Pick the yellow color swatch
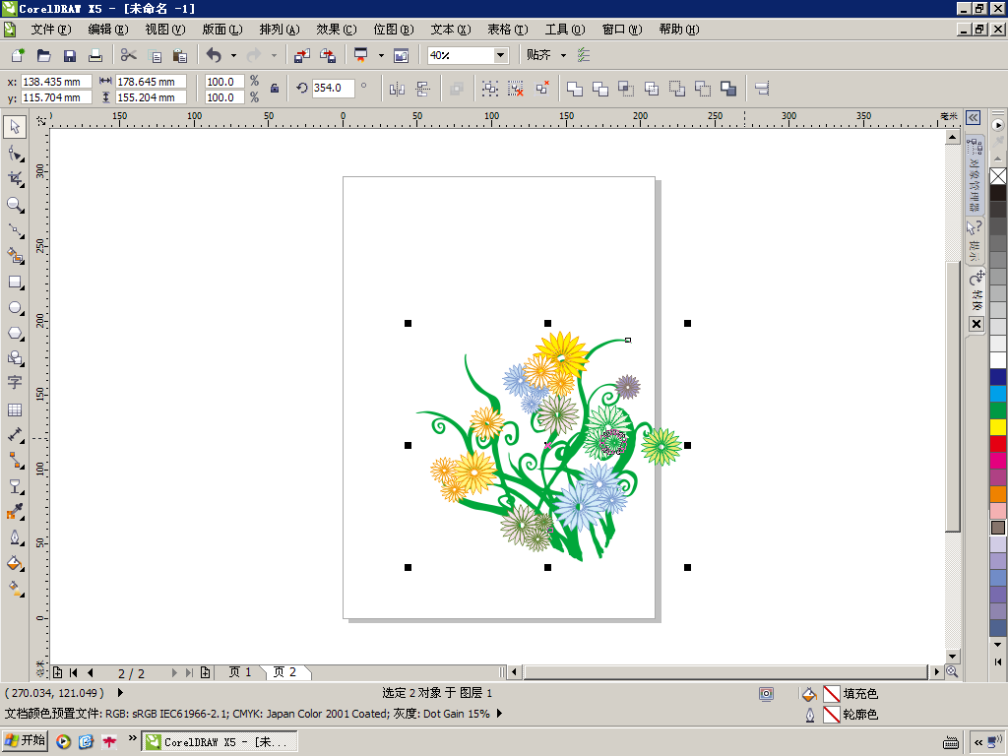This screenshot has width=1008, height=756. 998,427
